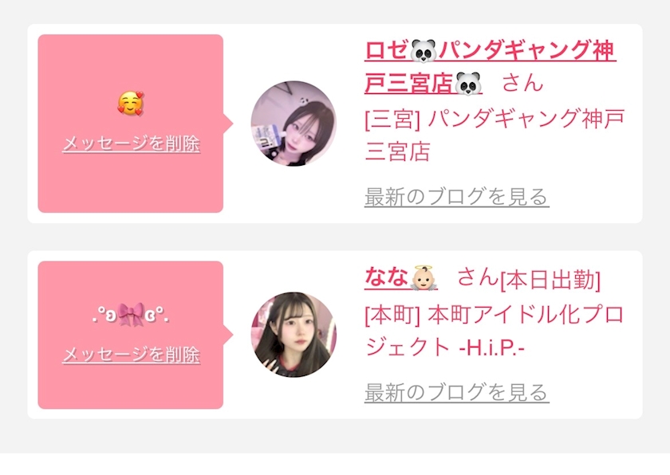This screenshot has width=670, height=475.
Task: Click the first pink message bubble
Action: coord(131,124)
